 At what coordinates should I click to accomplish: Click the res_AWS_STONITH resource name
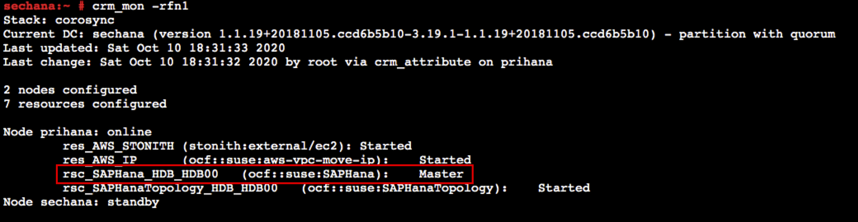coord(118,146)
